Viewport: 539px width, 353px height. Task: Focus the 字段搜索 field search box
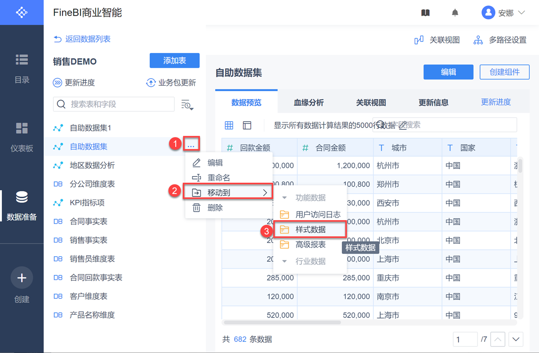coord(445,125)
